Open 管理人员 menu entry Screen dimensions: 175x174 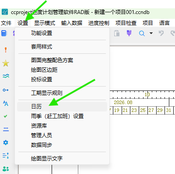click(62, 136)
